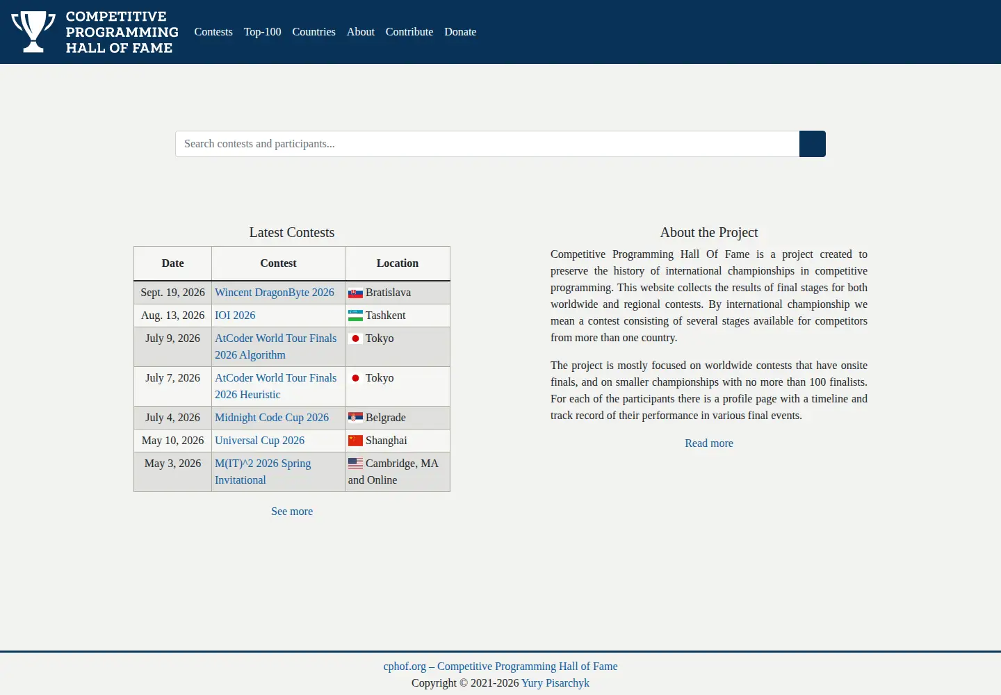Image resolution: width=1001 pixels, height=695 pixels.
Task: Click the trophy logo icon
Action: coord(33,32)
